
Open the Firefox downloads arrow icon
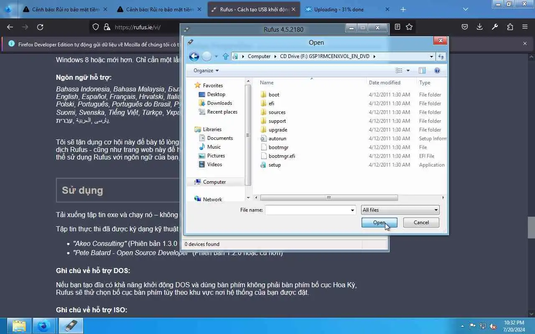[480, 27]
